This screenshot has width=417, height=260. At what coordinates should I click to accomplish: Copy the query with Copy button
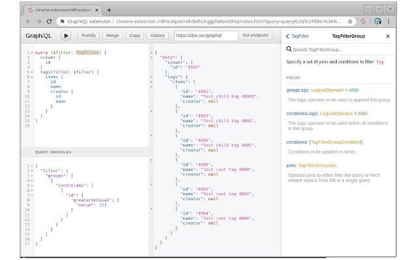coord(135,36)
